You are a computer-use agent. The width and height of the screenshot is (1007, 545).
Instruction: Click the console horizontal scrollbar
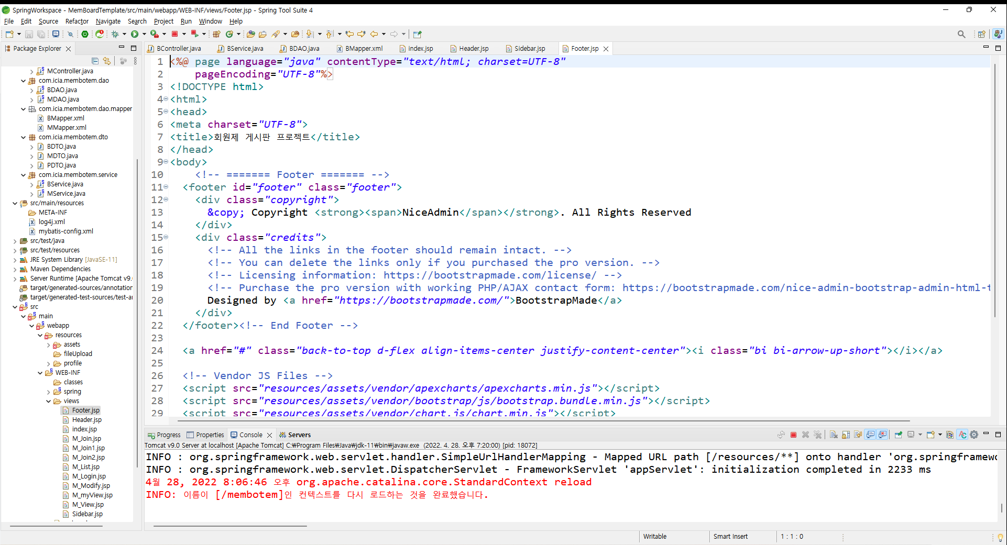231,526
